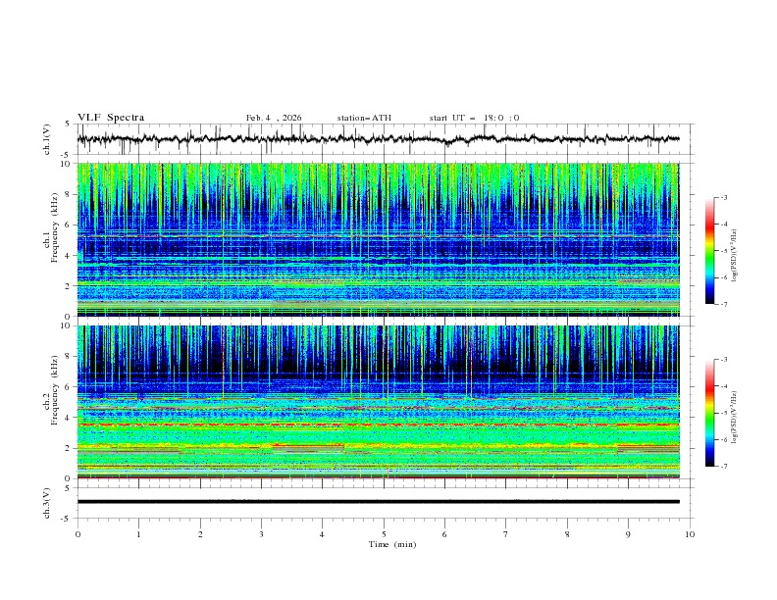This screenshot has height=600, width=777.
Task: Click the "ch.3(V)" y-axis label
Action: [47, 503]
